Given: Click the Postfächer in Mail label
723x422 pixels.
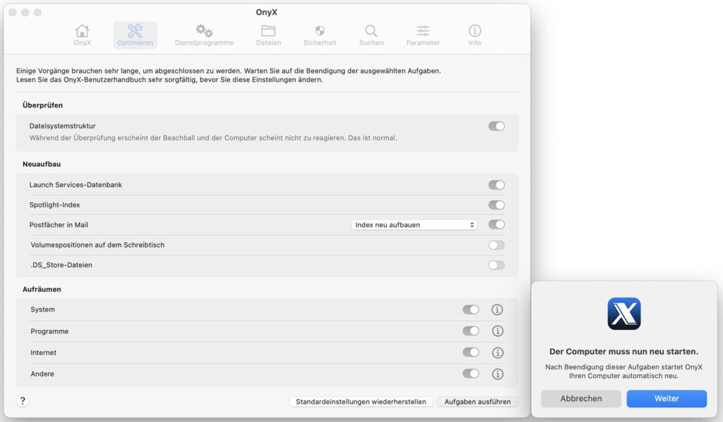Looking at the screenshot, I should click(x=59, y=225).
